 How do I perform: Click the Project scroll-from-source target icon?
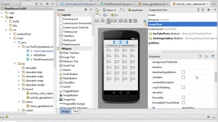[36, 4]
